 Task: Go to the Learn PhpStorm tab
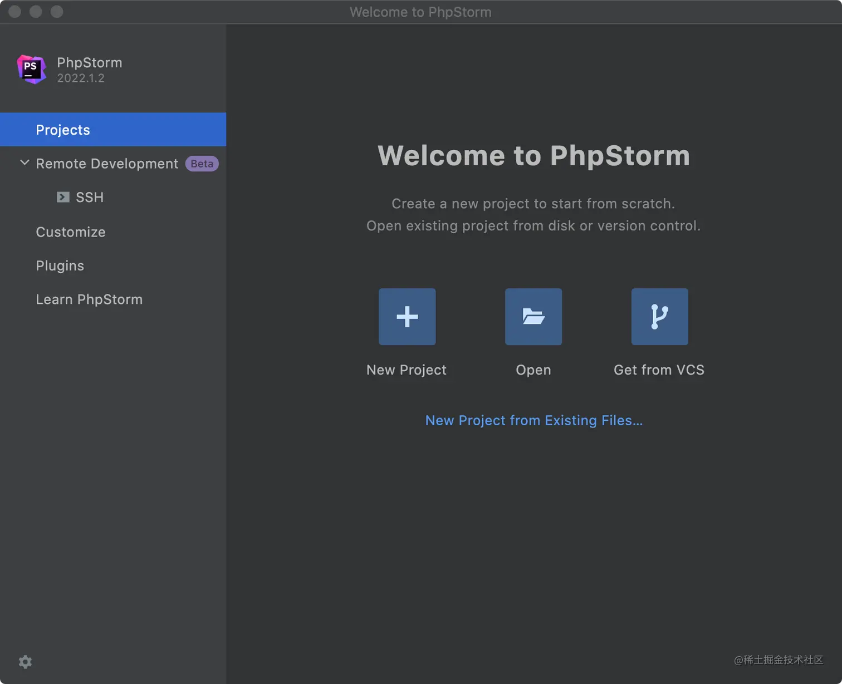click(x=89, y=299)
